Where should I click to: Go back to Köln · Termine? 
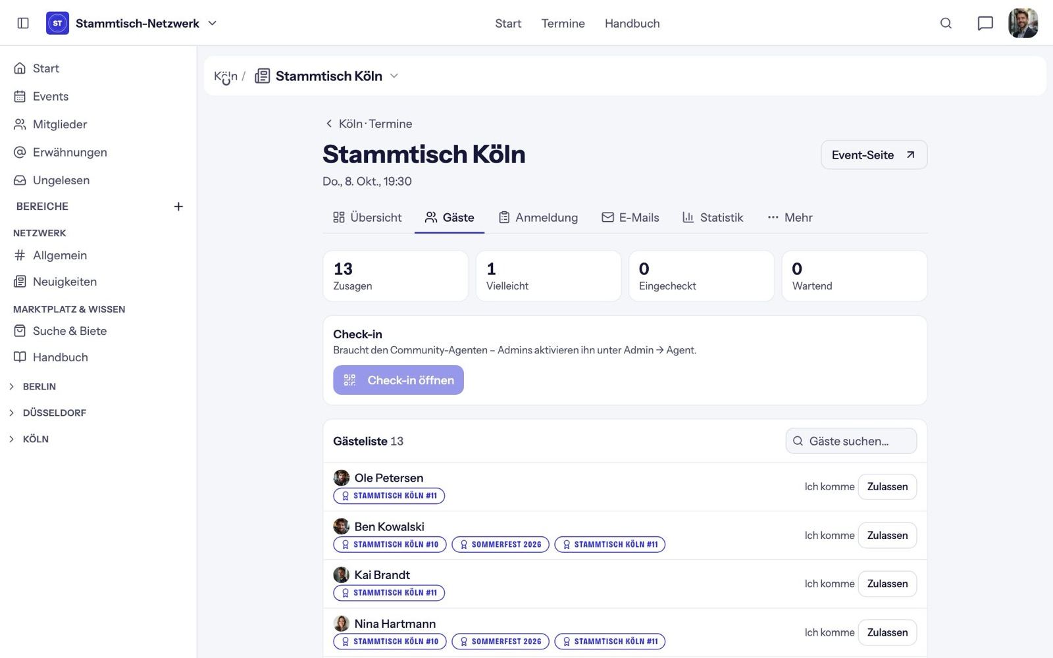(369, 124)
